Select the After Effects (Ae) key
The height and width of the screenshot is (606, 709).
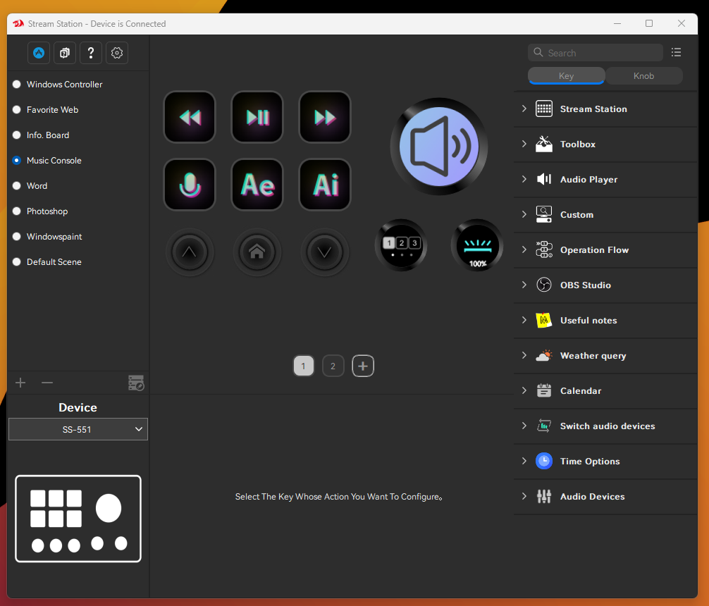(x=257, y=185)
